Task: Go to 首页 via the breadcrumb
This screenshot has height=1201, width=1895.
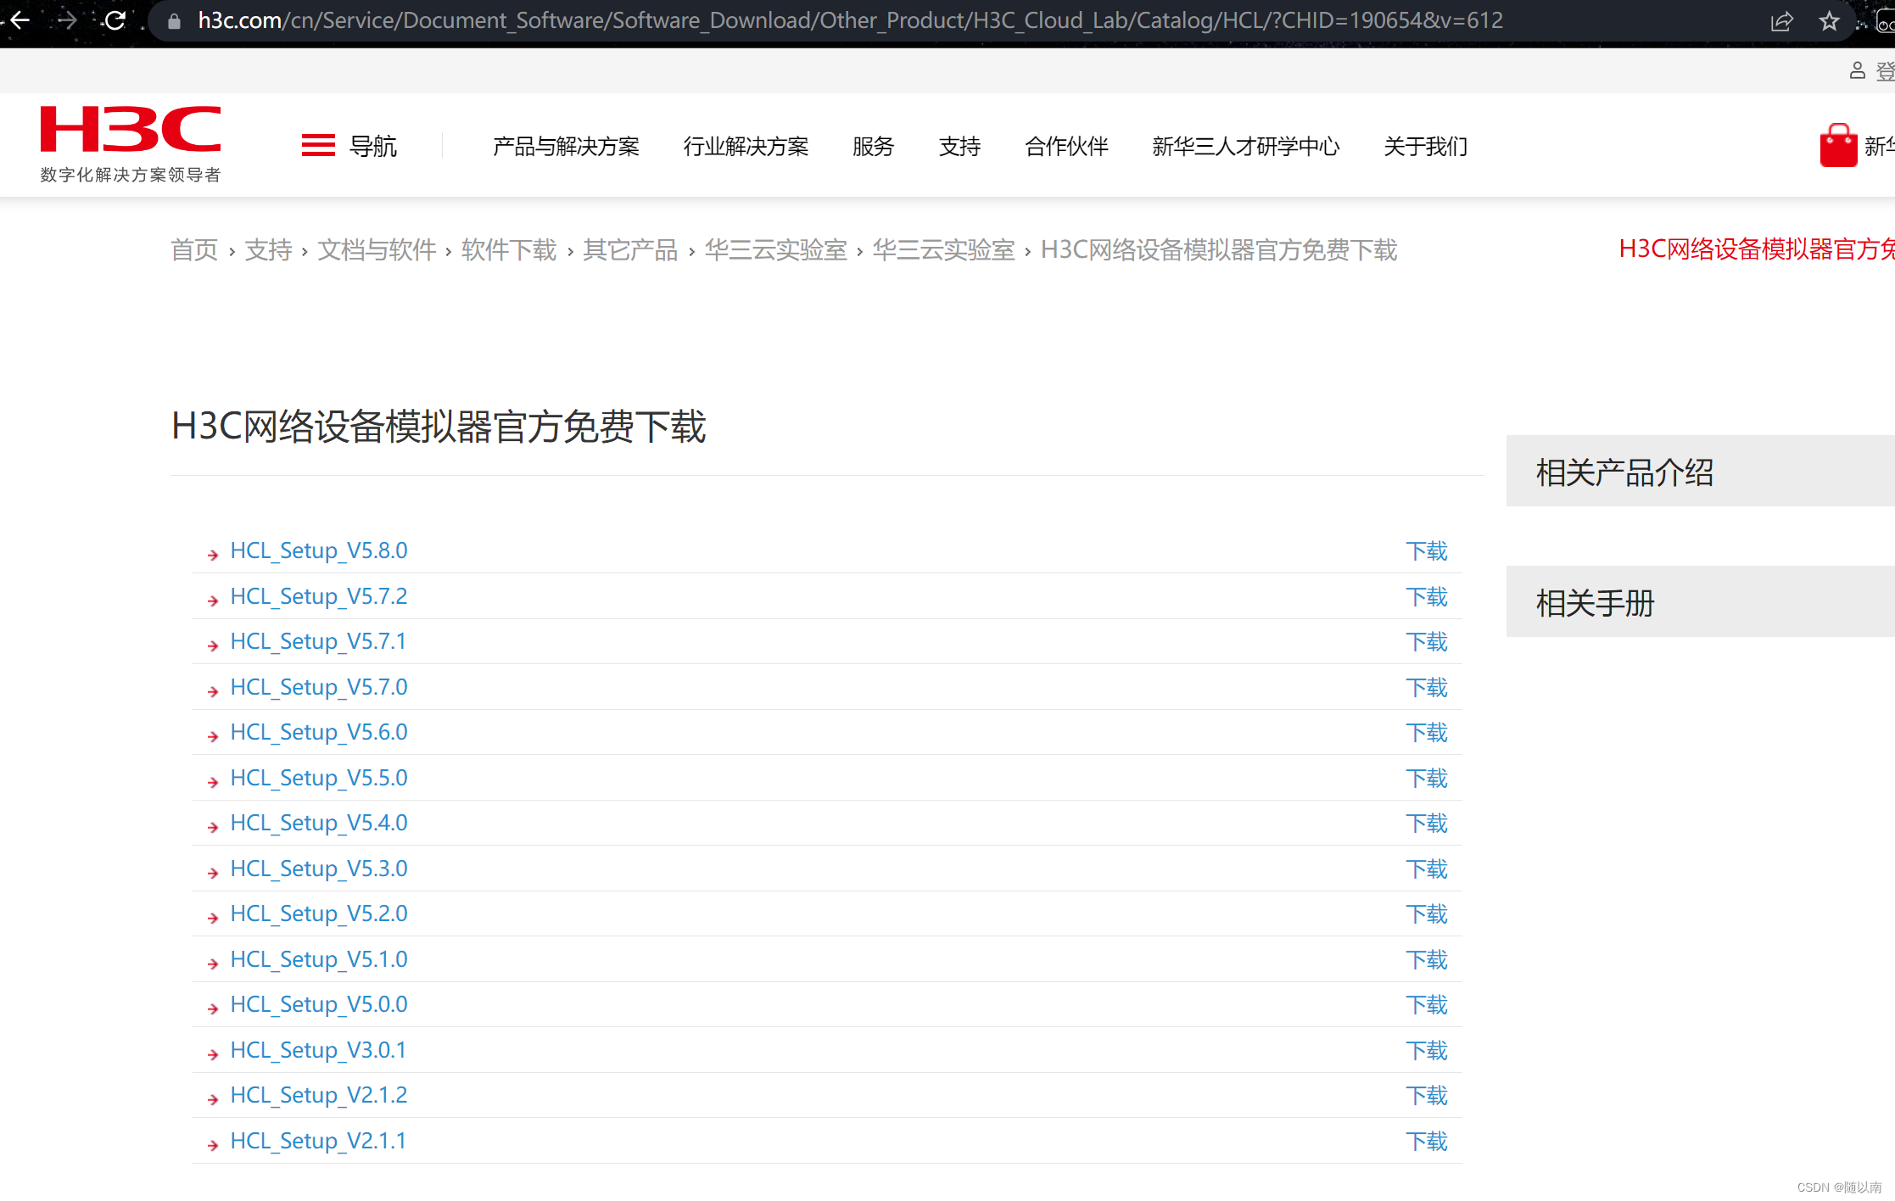Action: [x=194, y=249]
